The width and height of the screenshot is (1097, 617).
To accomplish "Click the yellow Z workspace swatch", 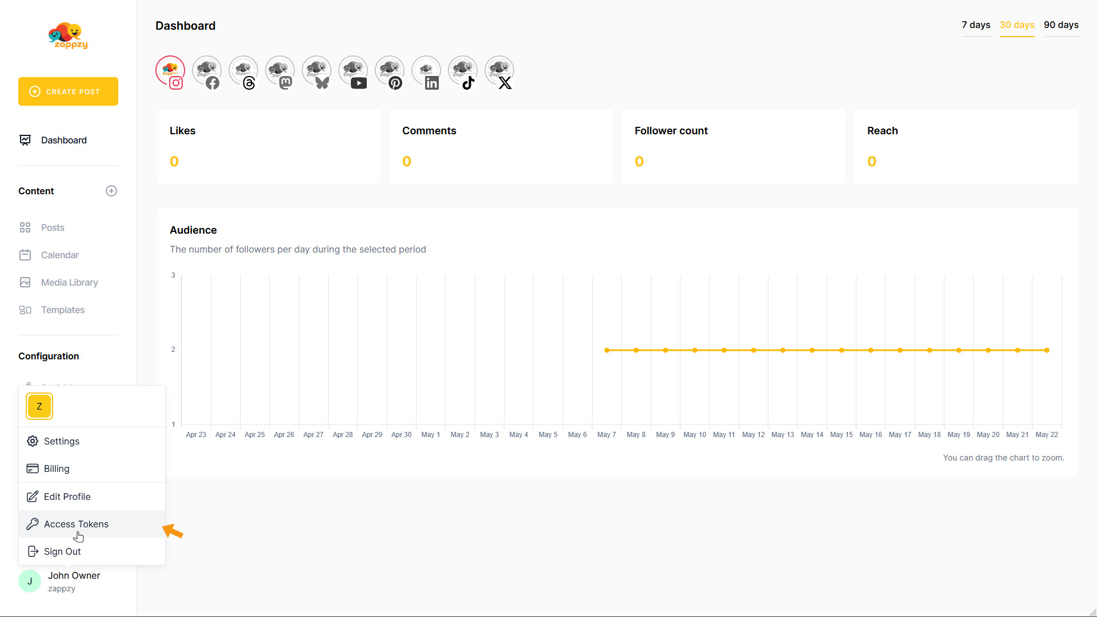I will [x=39, y=406].
